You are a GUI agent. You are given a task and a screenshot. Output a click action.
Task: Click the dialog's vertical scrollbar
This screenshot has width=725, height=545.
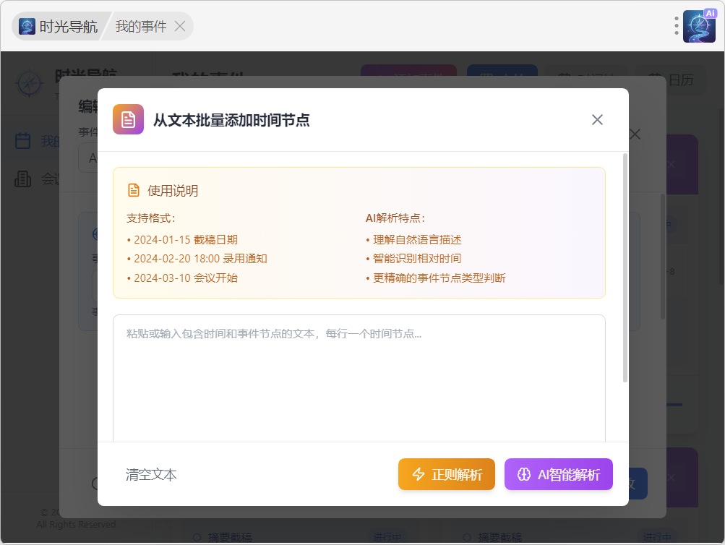click(x=625, y=267)
